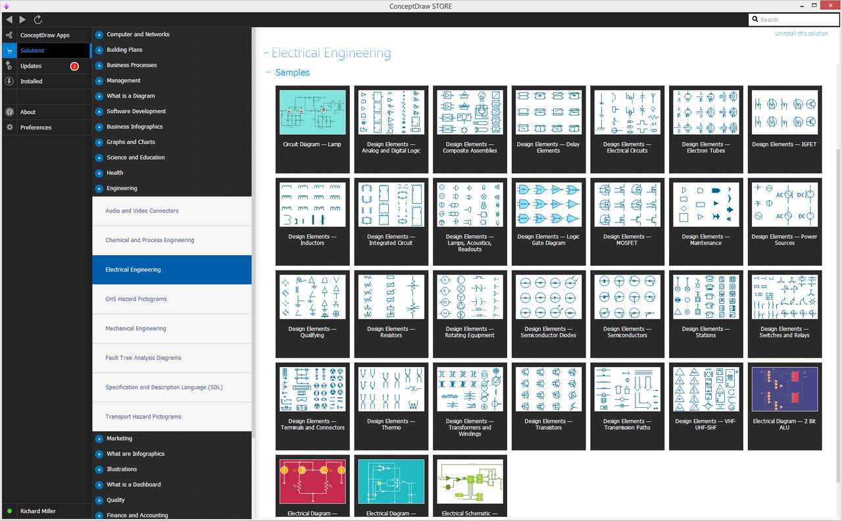The image size is (842, 521).
Task: Click the Installed download icon
Action: (9, 81)
